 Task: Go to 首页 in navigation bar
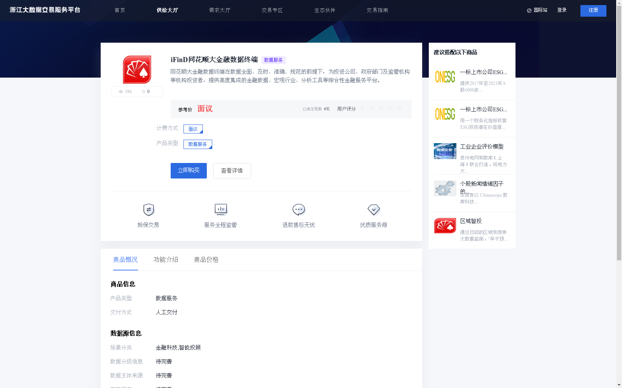[x=120, y=10]
